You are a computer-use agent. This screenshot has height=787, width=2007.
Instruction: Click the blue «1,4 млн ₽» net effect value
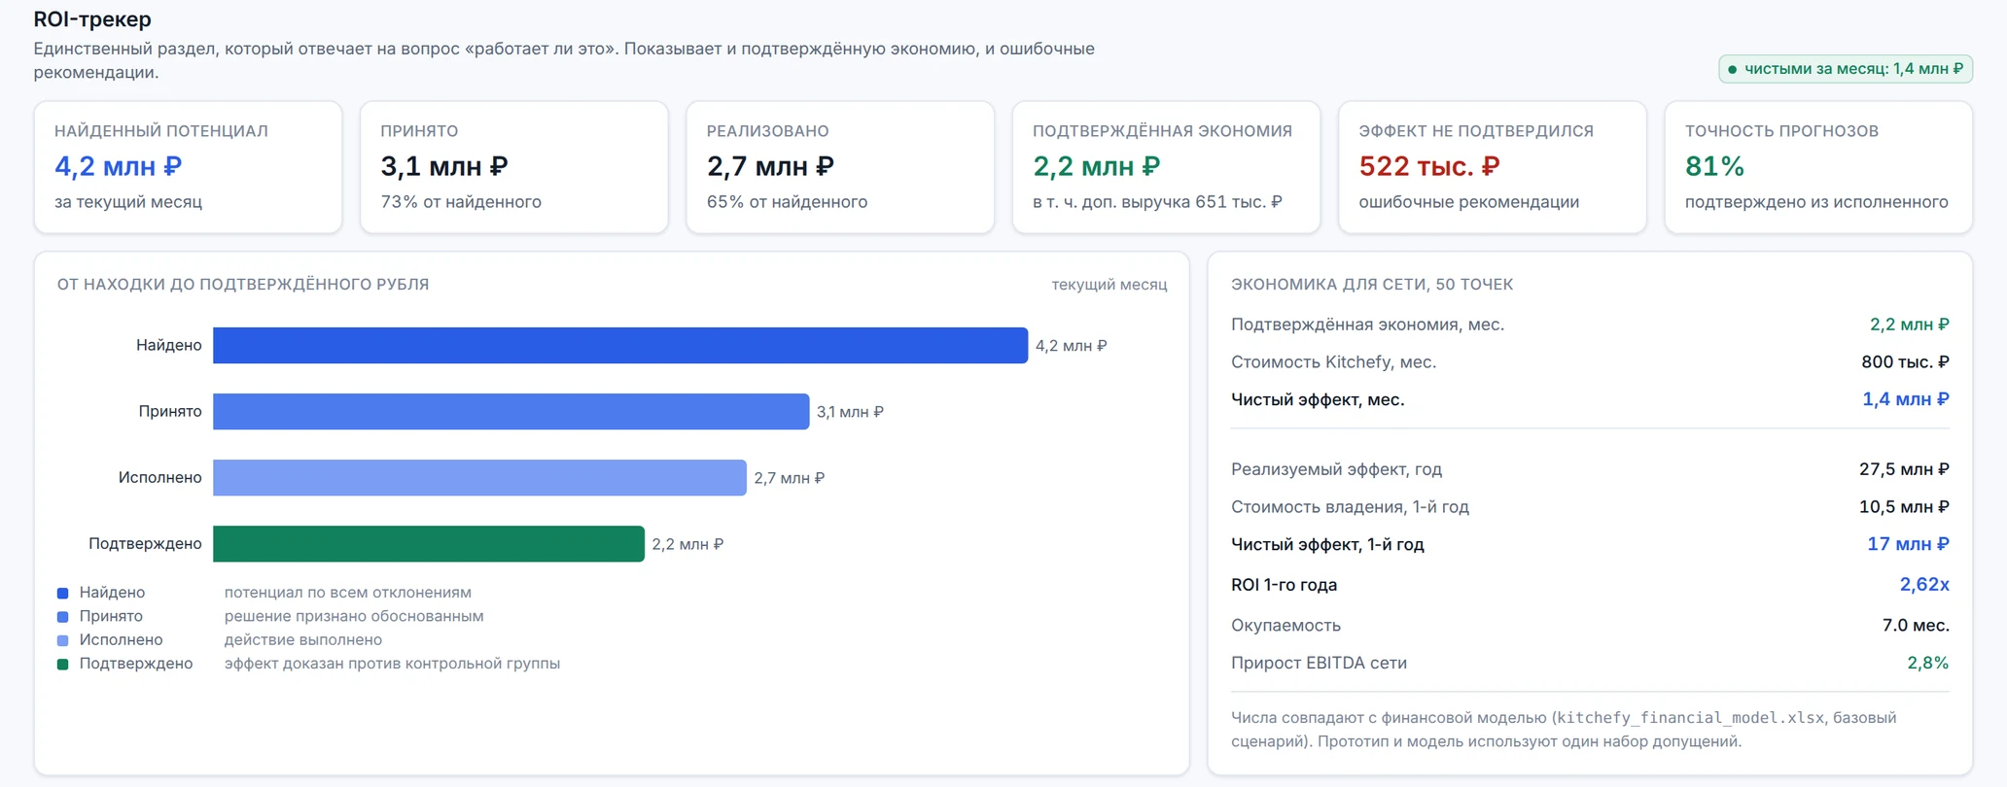pyautogui.click(x=1905, y=399)
